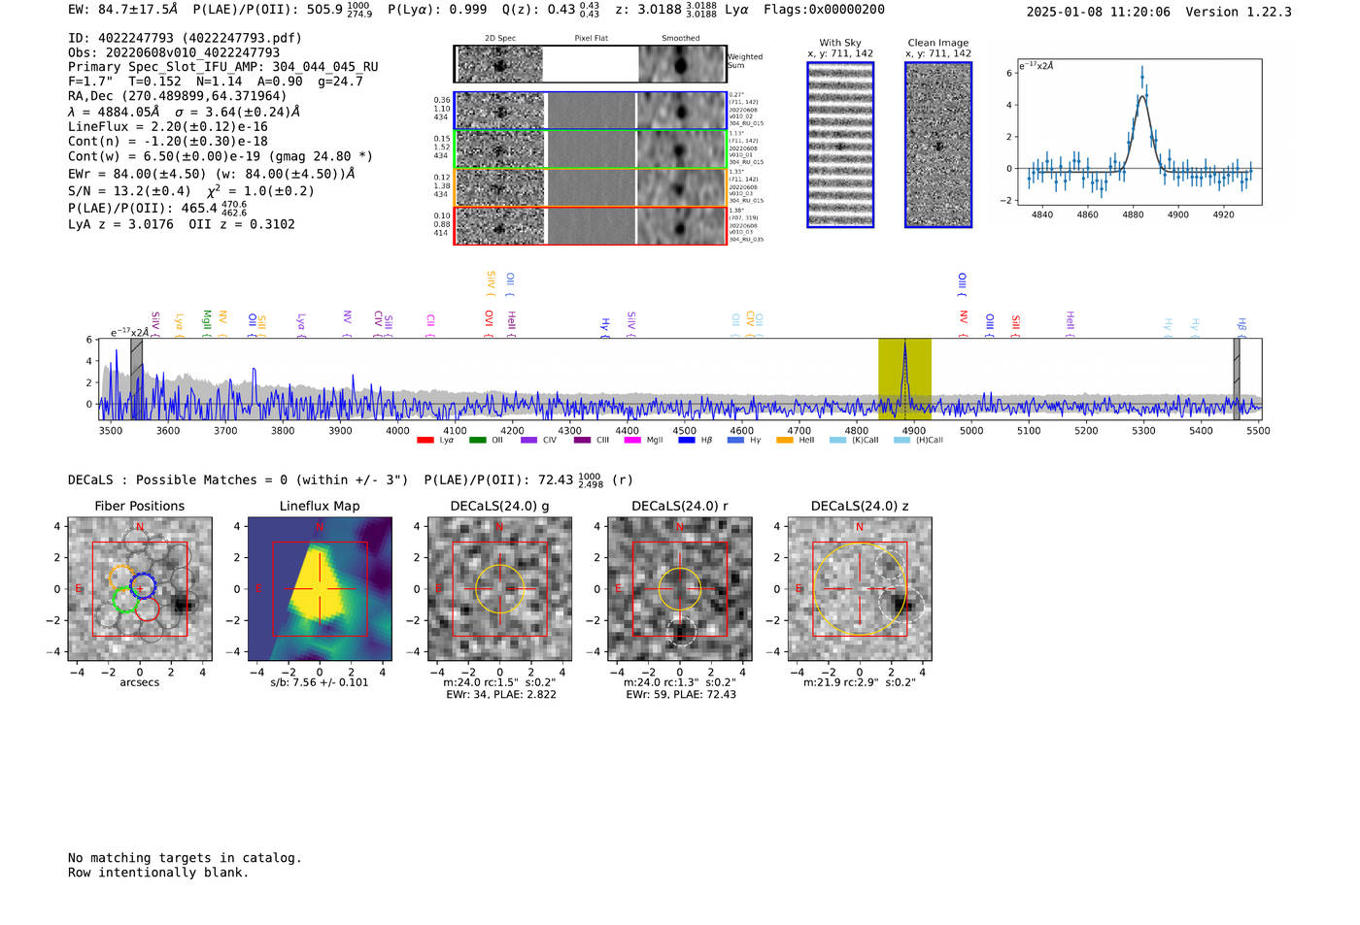Open the Fiber Positions image panel
This screenshot has width=1360, height=925.
point(140,589)
